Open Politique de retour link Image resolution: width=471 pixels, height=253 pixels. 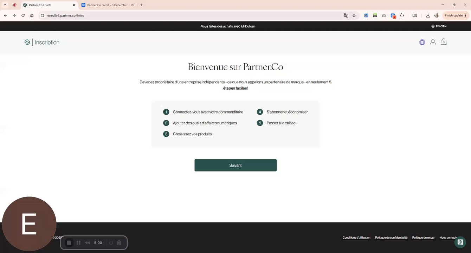[424, 238]
